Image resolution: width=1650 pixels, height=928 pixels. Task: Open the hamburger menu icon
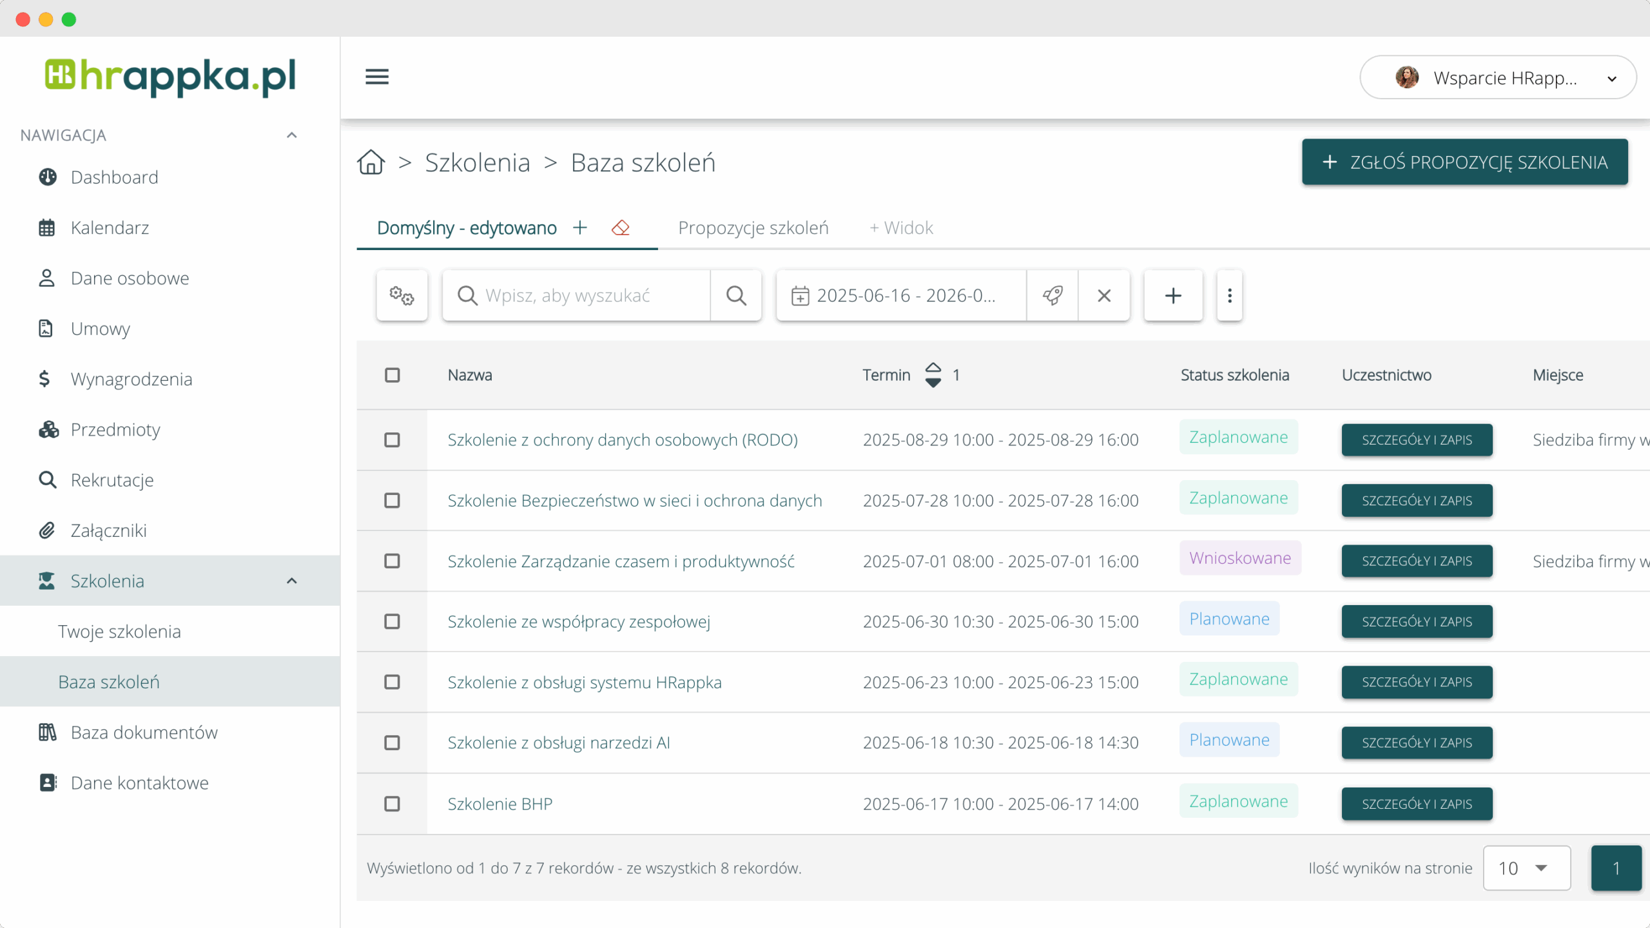pos(377,77)
